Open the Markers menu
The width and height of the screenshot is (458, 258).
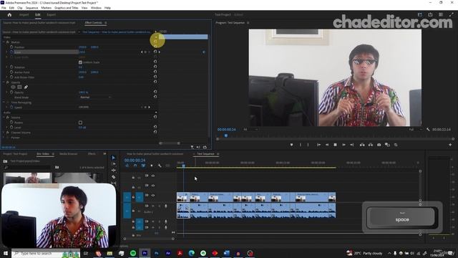click(x=46, y=8)
